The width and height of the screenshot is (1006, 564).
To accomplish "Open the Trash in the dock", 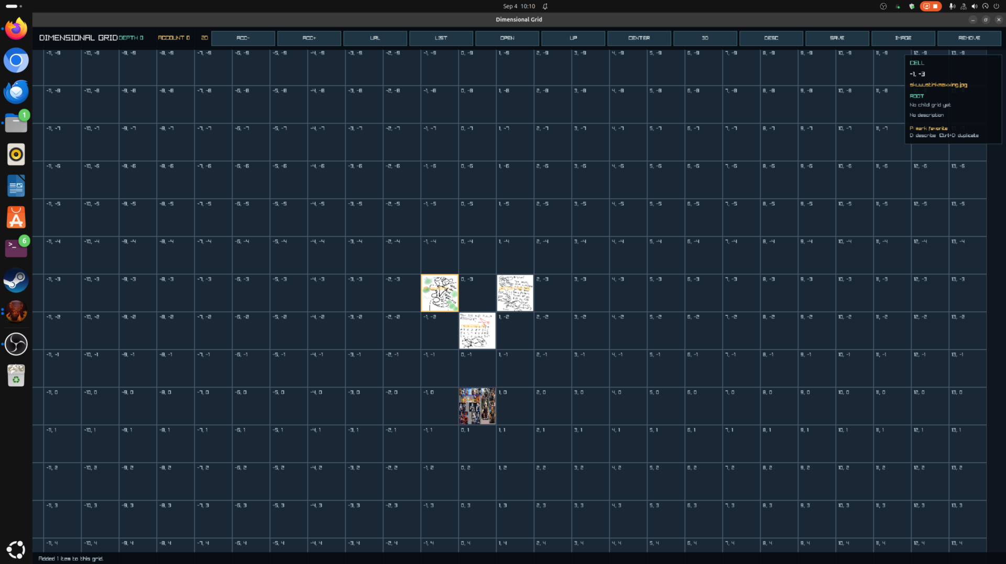I will [x=16, y=375].
